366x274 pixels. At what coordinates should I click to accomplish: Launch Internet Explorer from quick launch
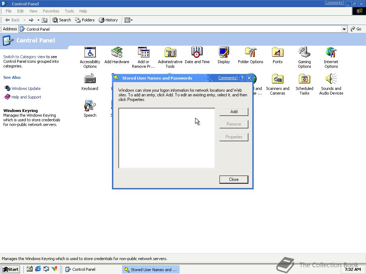38,269
